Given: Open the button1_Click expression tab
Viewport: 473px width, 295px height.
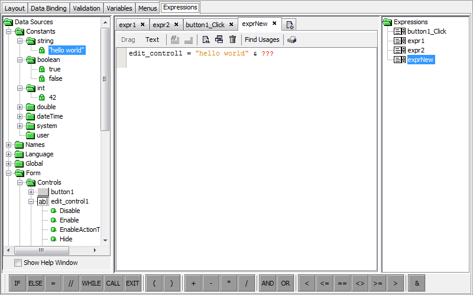Looking at the screenshot, I should (x=205, y=25).
